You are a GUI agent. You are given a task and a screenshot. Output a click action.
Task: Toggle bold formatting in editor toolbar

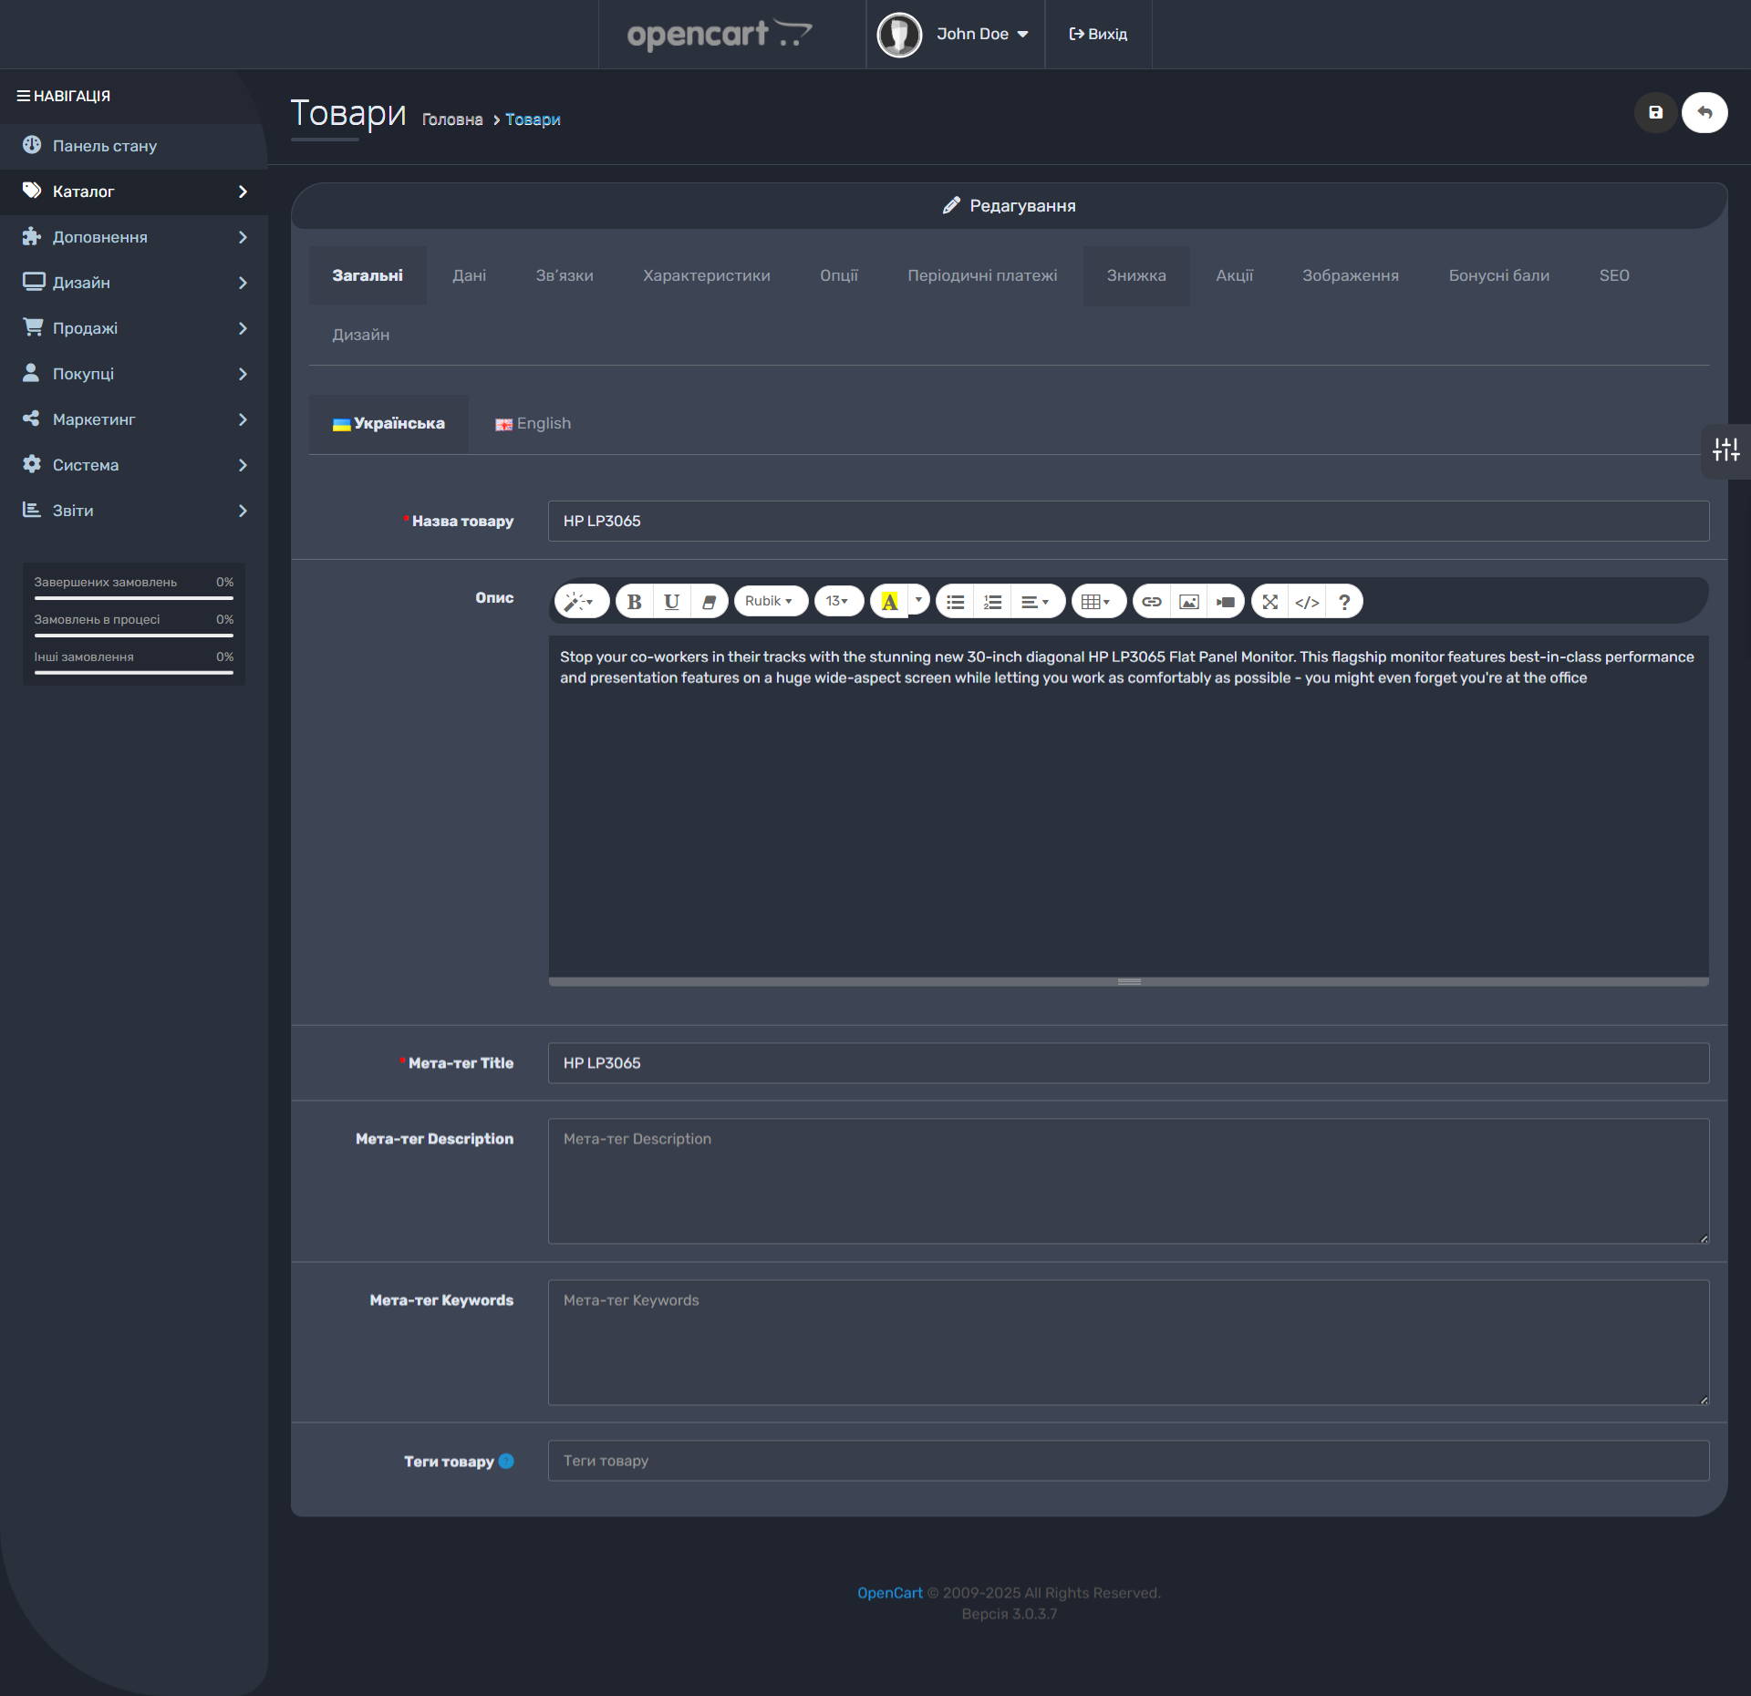click(635, 602)
